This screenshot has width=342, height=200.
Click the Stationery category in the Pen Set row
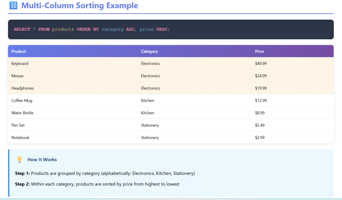click(x=150, y=125)
